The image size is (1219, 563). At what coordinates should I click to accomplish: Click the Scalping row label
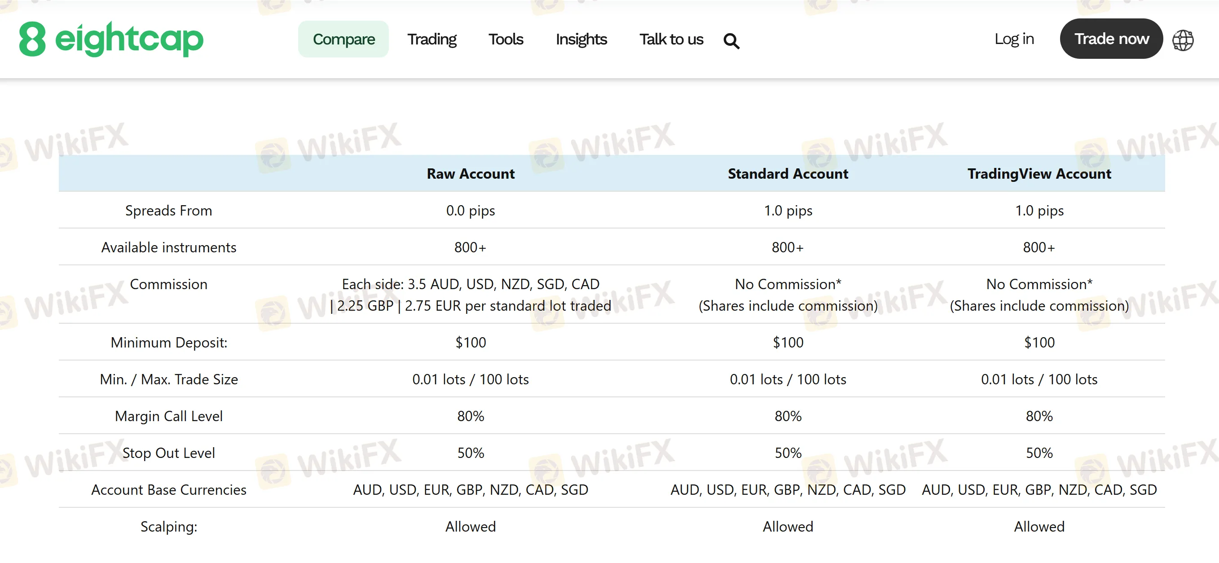click(168, 527)
